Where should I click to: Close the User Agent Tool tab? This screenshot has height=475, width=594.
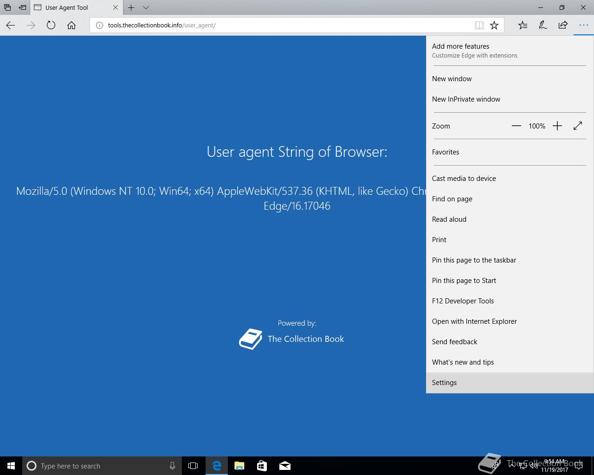point(116,7)
